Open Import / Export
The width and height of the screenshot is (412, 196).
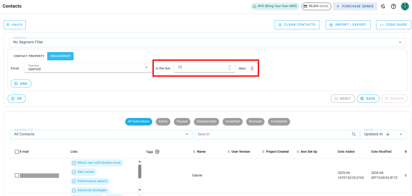pos(348,25)
